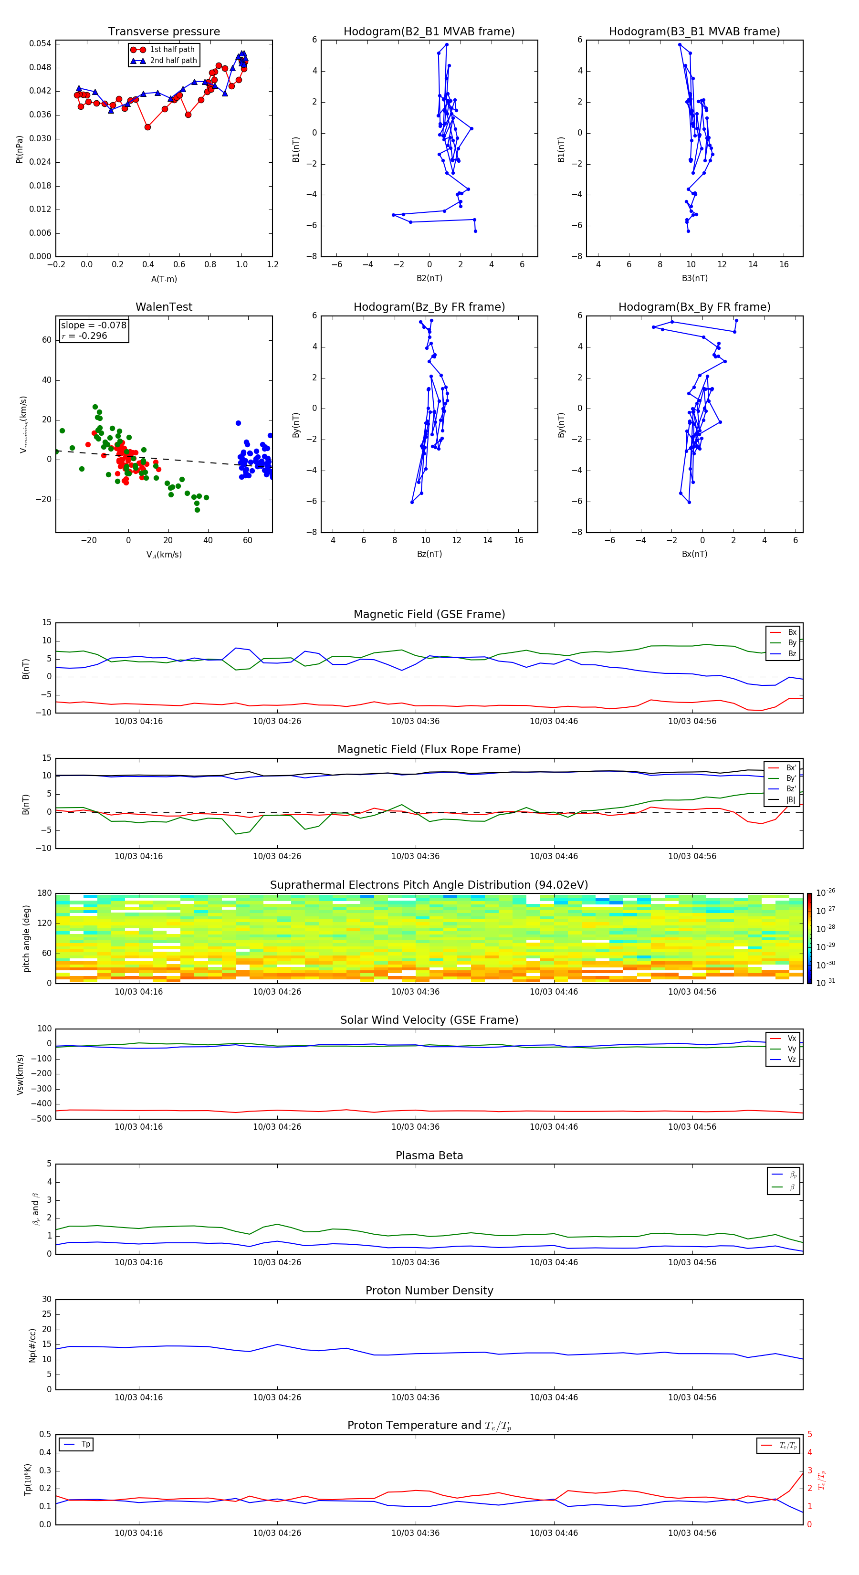Click the "B3(nT)" x-axis label
859x1575 pixels.
coord(694,278)
